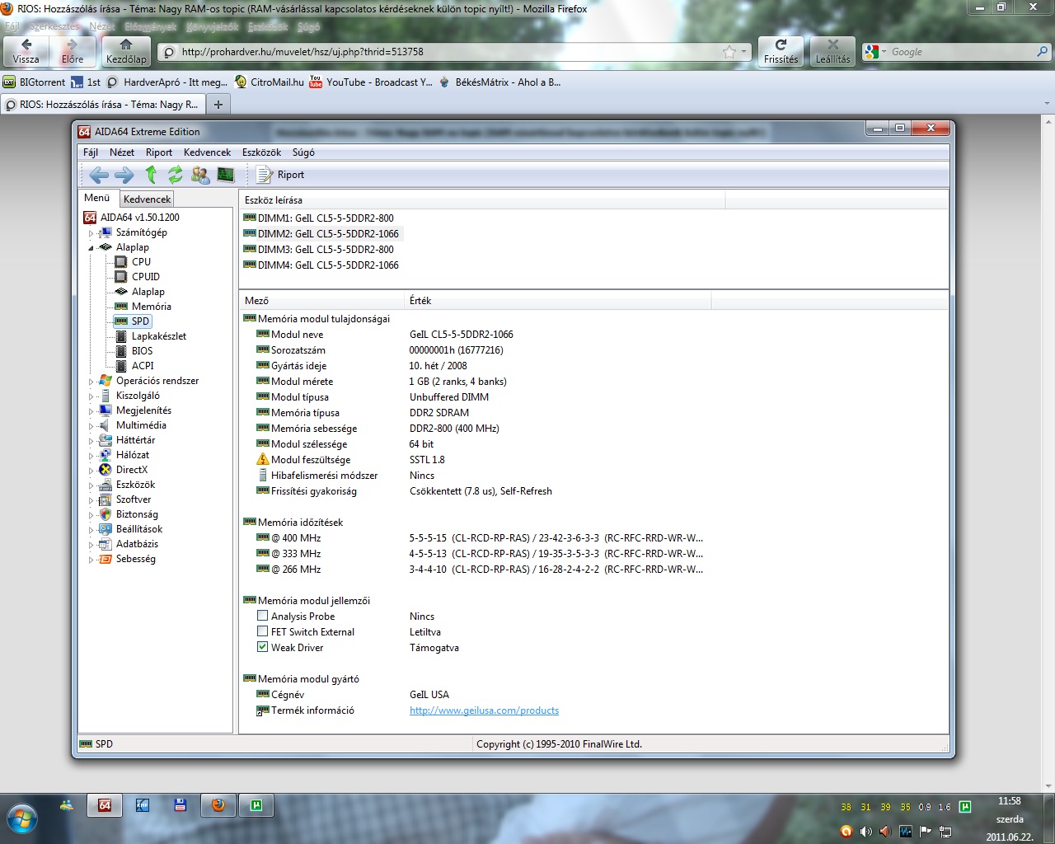1055x844 pixels.
Task: Switch to the Menü tab in sidebar
Action: 97,198
